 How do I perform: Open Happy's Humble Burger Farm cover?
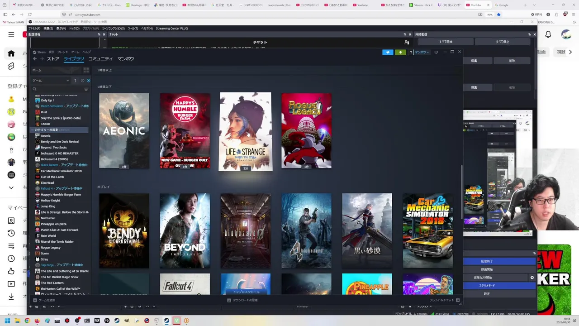coord(185,131)
